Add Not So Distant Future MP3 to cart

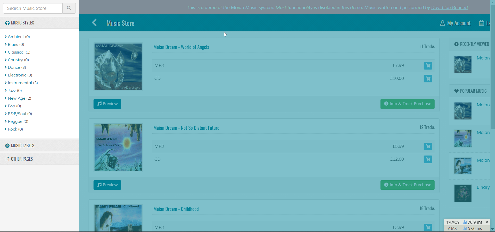428,147
